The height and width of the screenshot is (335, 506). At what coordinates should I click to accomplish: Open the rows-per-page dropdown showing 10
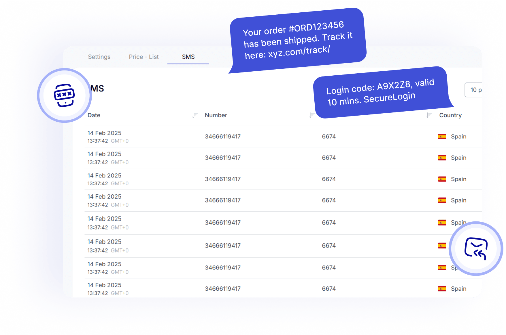pyautogui.click(x=473, y=90)
